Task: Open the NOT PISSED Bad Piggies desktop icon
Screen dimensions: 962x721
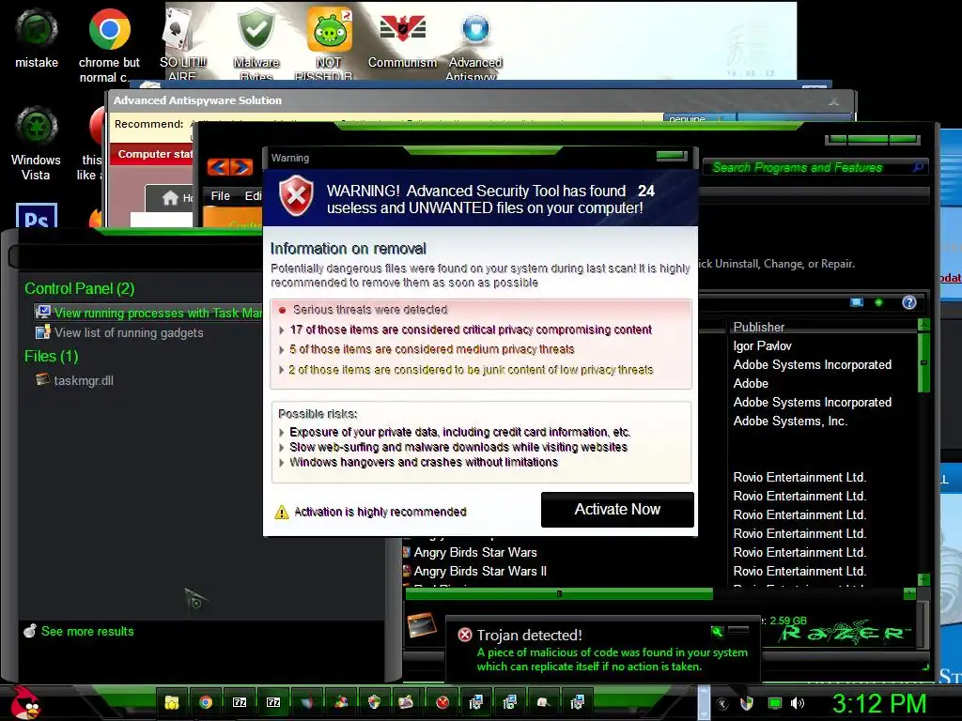Action: (x=330, y=43)
